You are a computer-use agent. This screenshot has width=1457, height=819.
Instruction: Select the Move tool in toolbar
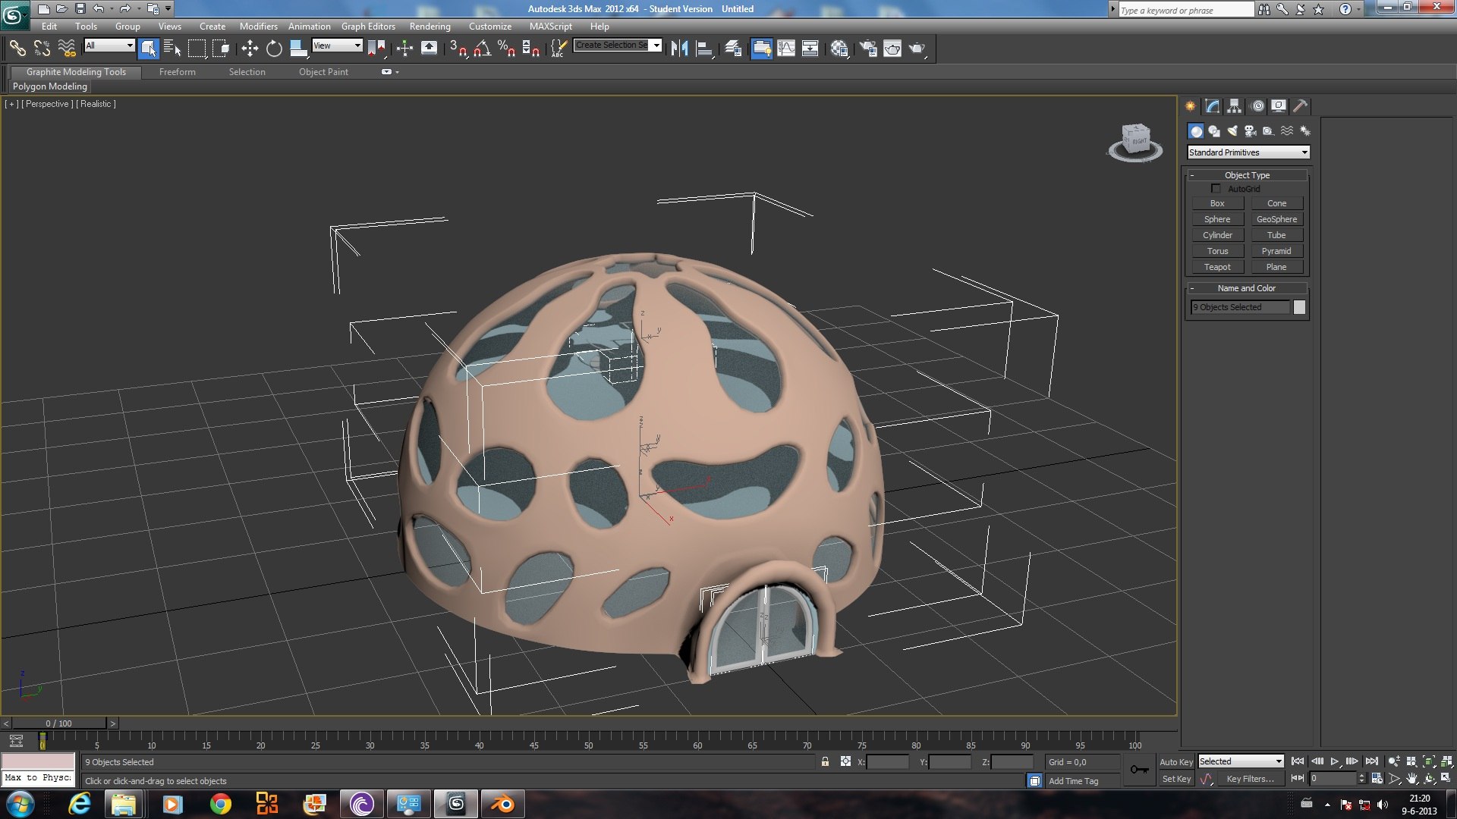coord(250,49)
